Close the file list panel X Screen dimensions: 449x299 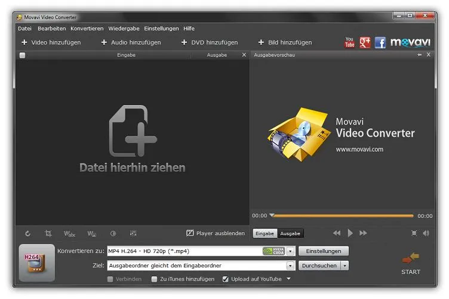(244, 55)
